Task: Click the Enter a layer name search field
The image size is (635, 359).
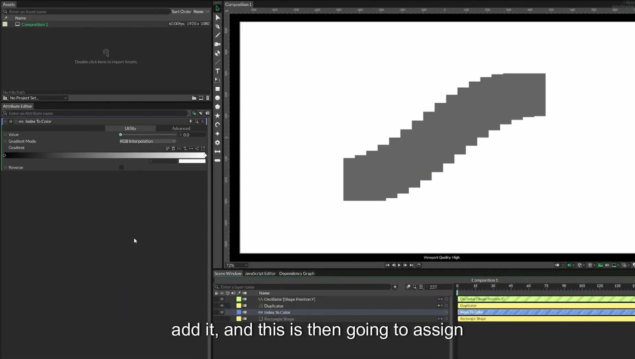Action: point(303,287)
